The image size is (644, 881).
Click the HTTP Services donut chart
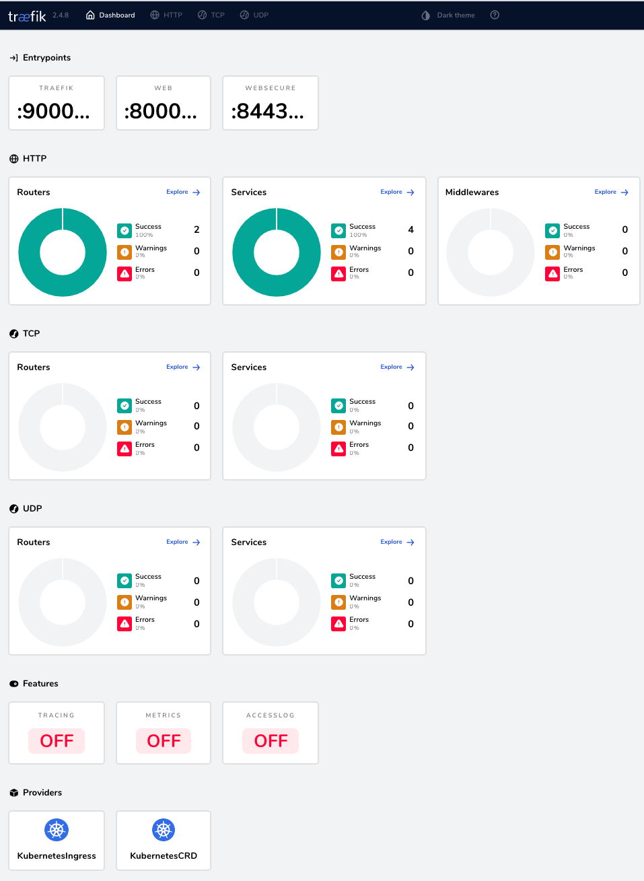coord(276,252)
